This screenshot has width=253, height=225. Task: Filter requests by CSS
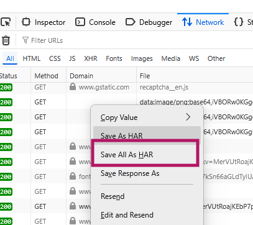[55, 58]
